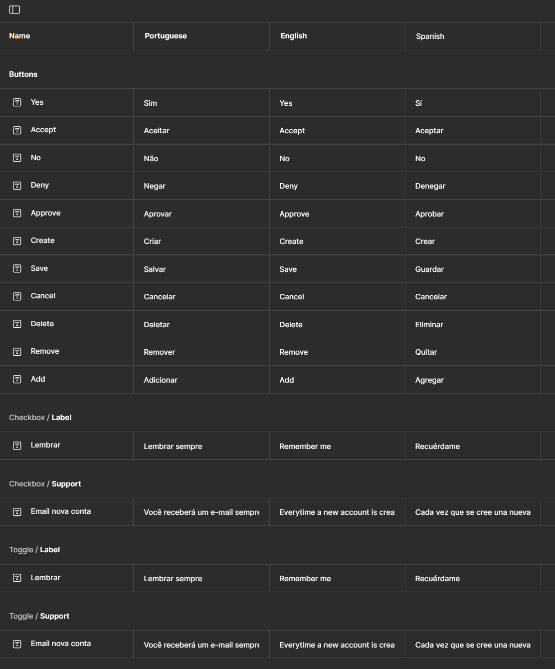Click the string icon beside Deny
Screen dimensions: 555x669
(x=17, y=186)
